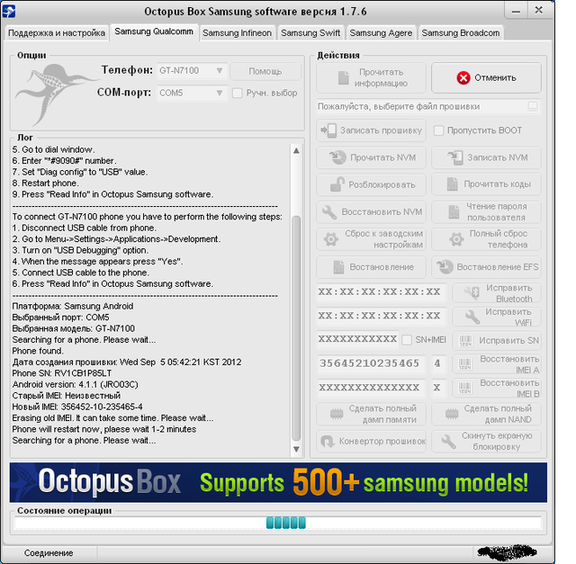Viewport: 576px width, 564px height.
Task: Click the OctopusBox banner advertisement
Action: tap(278, 482)
